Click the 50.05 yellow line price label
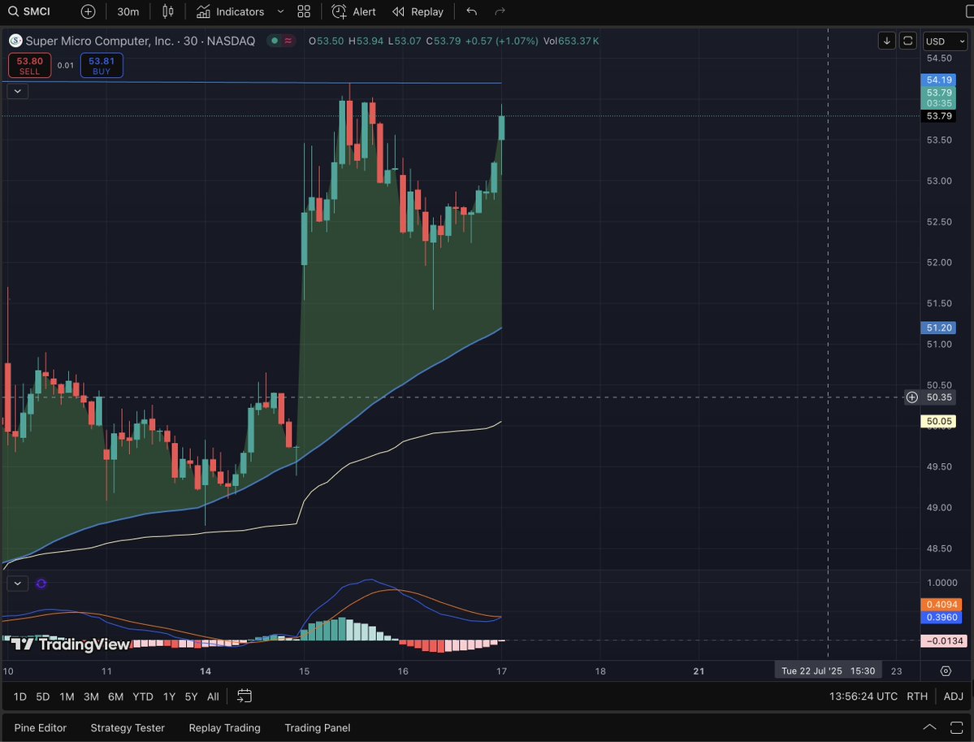Image resolution: width=974 pixels, height=742 pixels. 938,421
